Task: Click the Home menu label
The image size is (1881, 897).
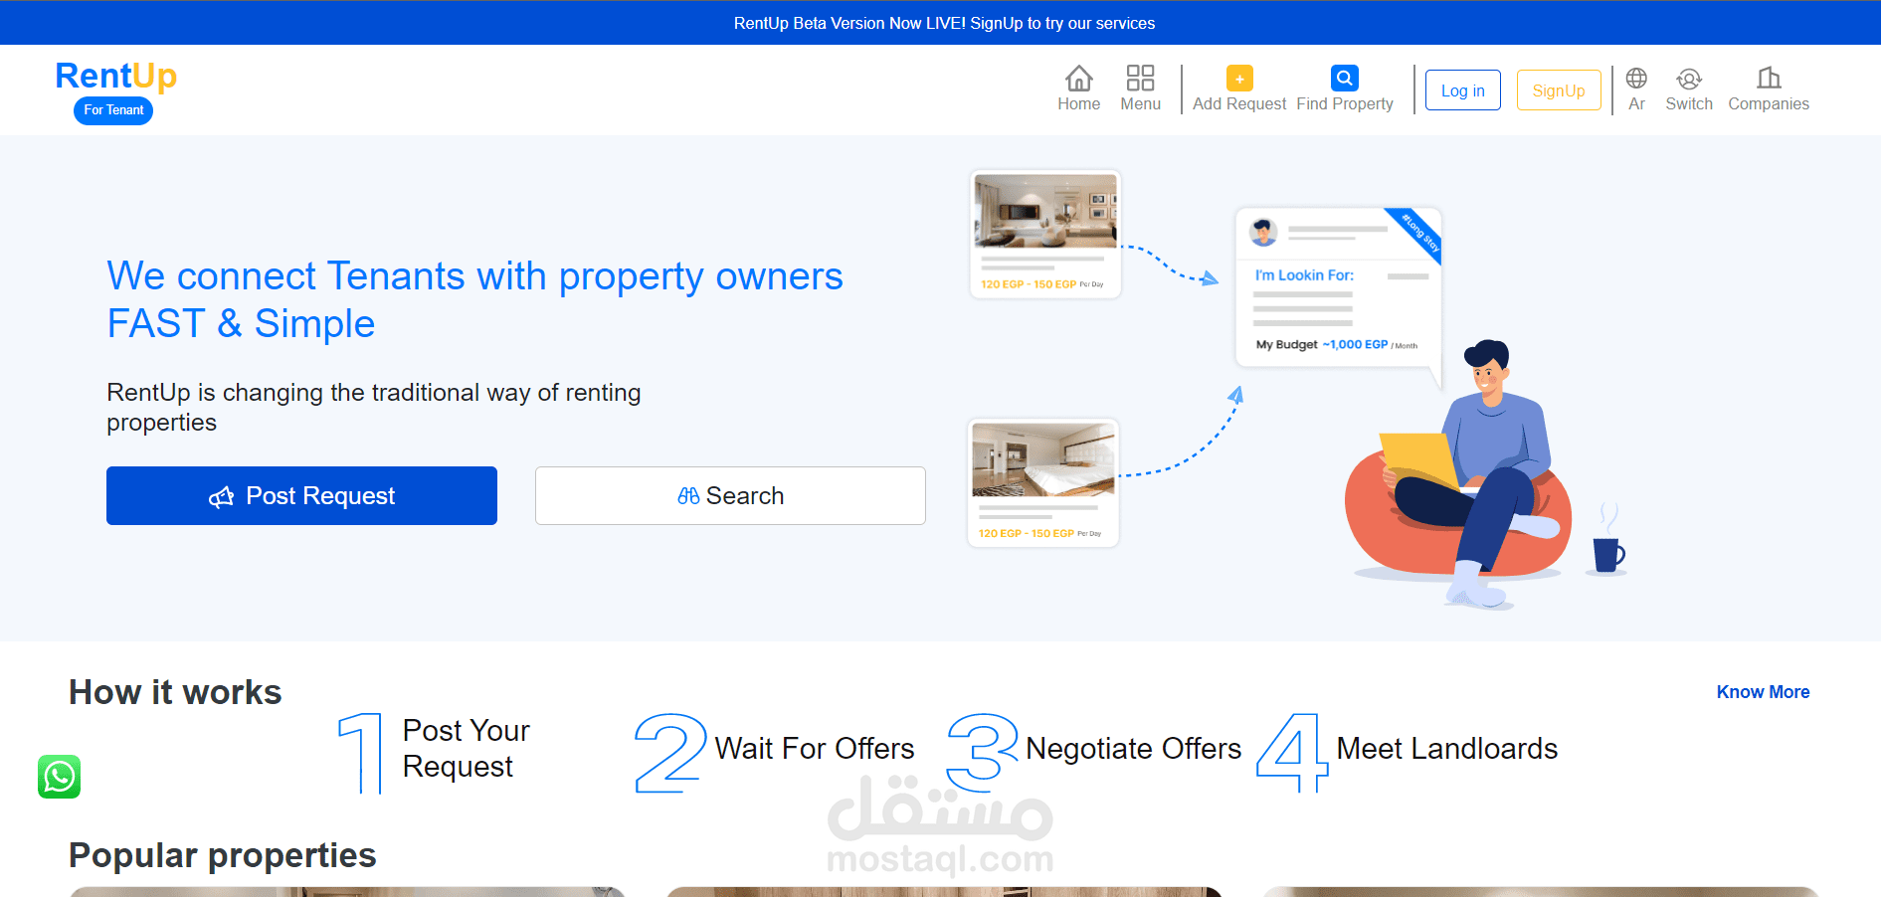Action: pyautogui.click(x=1079, y=103)
